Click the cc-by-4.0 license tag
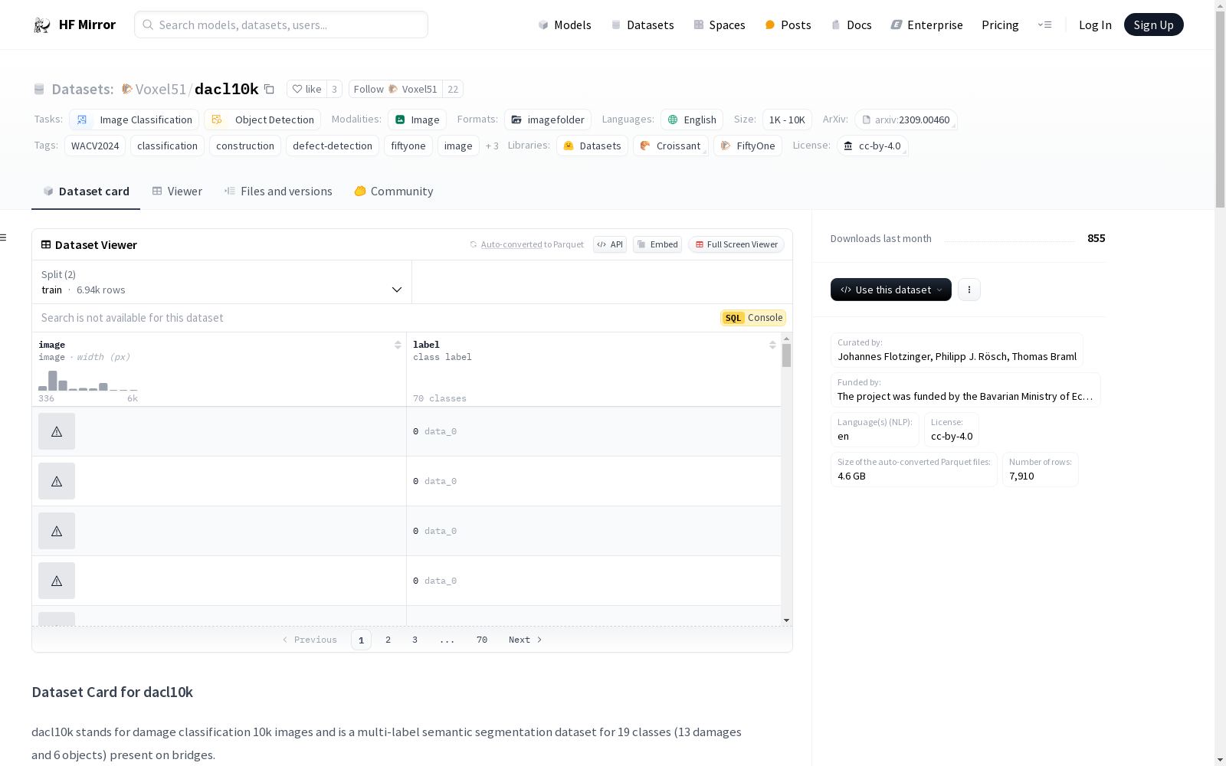Image resolution: width=1226 pixels, height=766 pixels. click(873, 146)
